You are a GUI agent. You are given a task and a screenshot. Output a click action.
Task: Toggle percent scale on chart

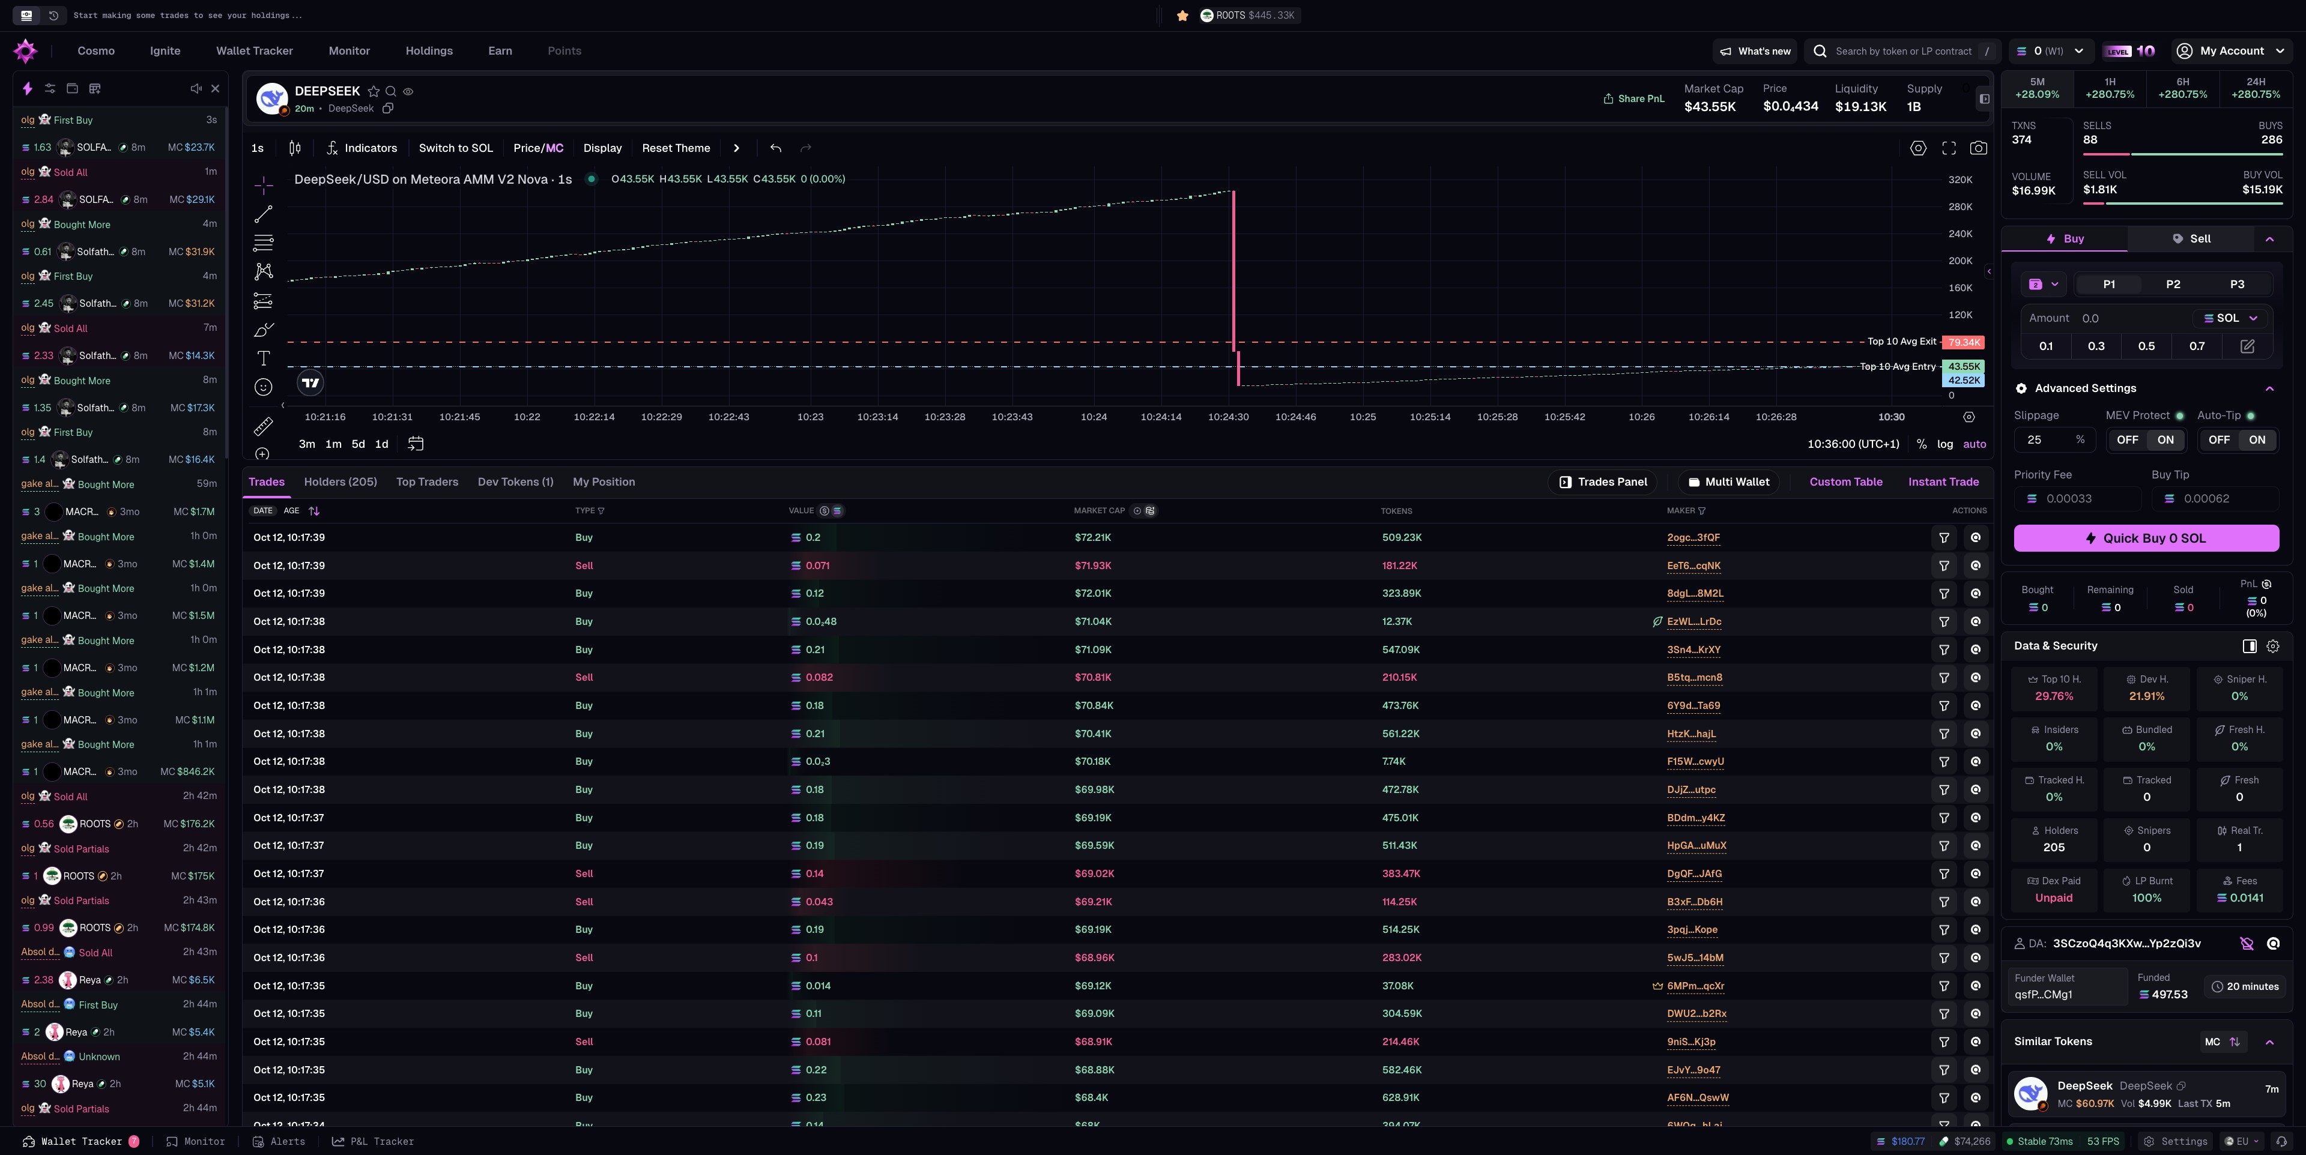click(x=1921, y=444)
